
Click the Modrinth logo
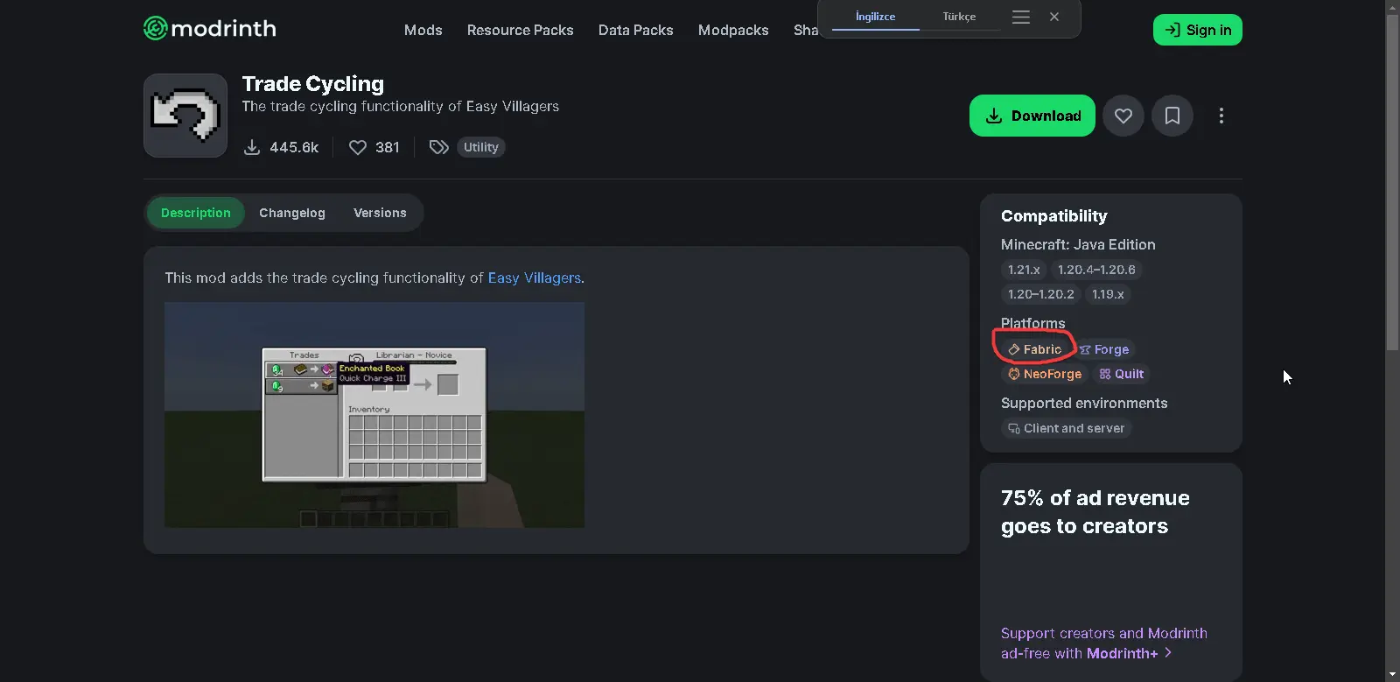pos(210,29)
